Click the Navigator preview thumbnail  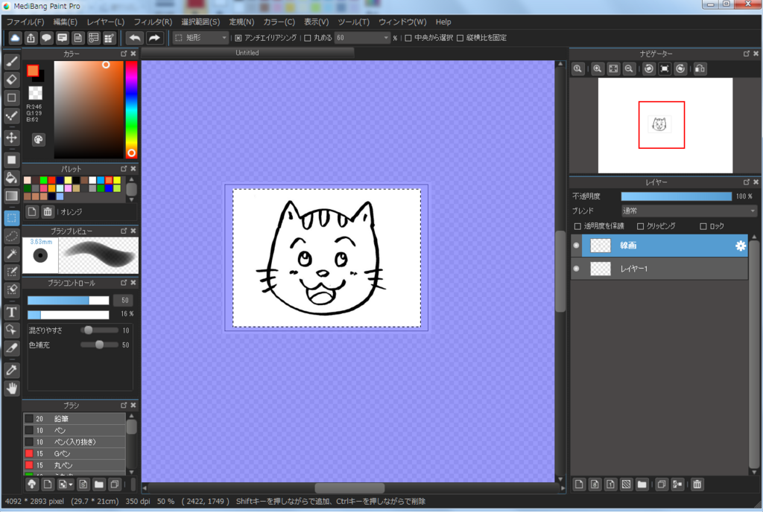pos(665,125)
